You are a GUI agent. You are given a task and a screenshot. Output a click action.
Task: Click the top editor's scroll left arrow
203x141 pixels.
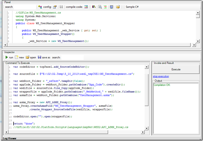click(5, 45)
